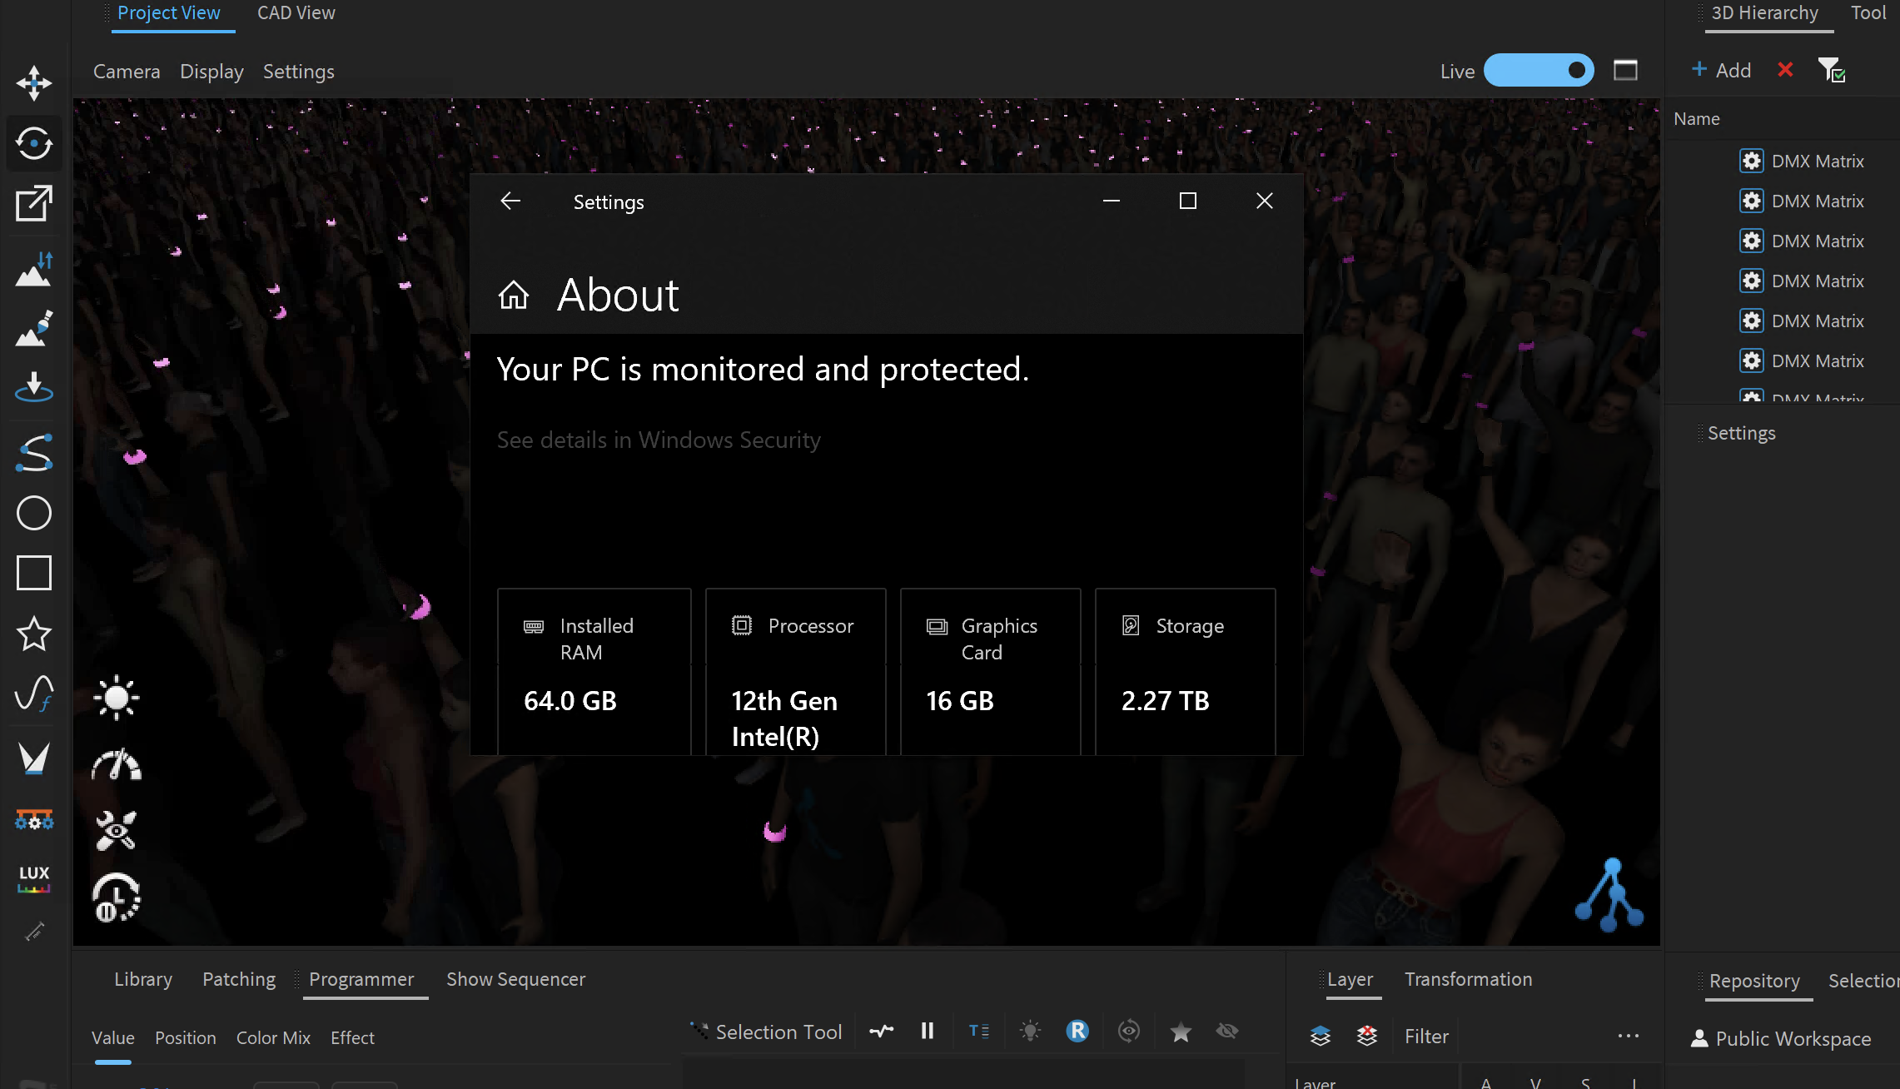
Task: Select the star favorites tool
Action: 34,634
